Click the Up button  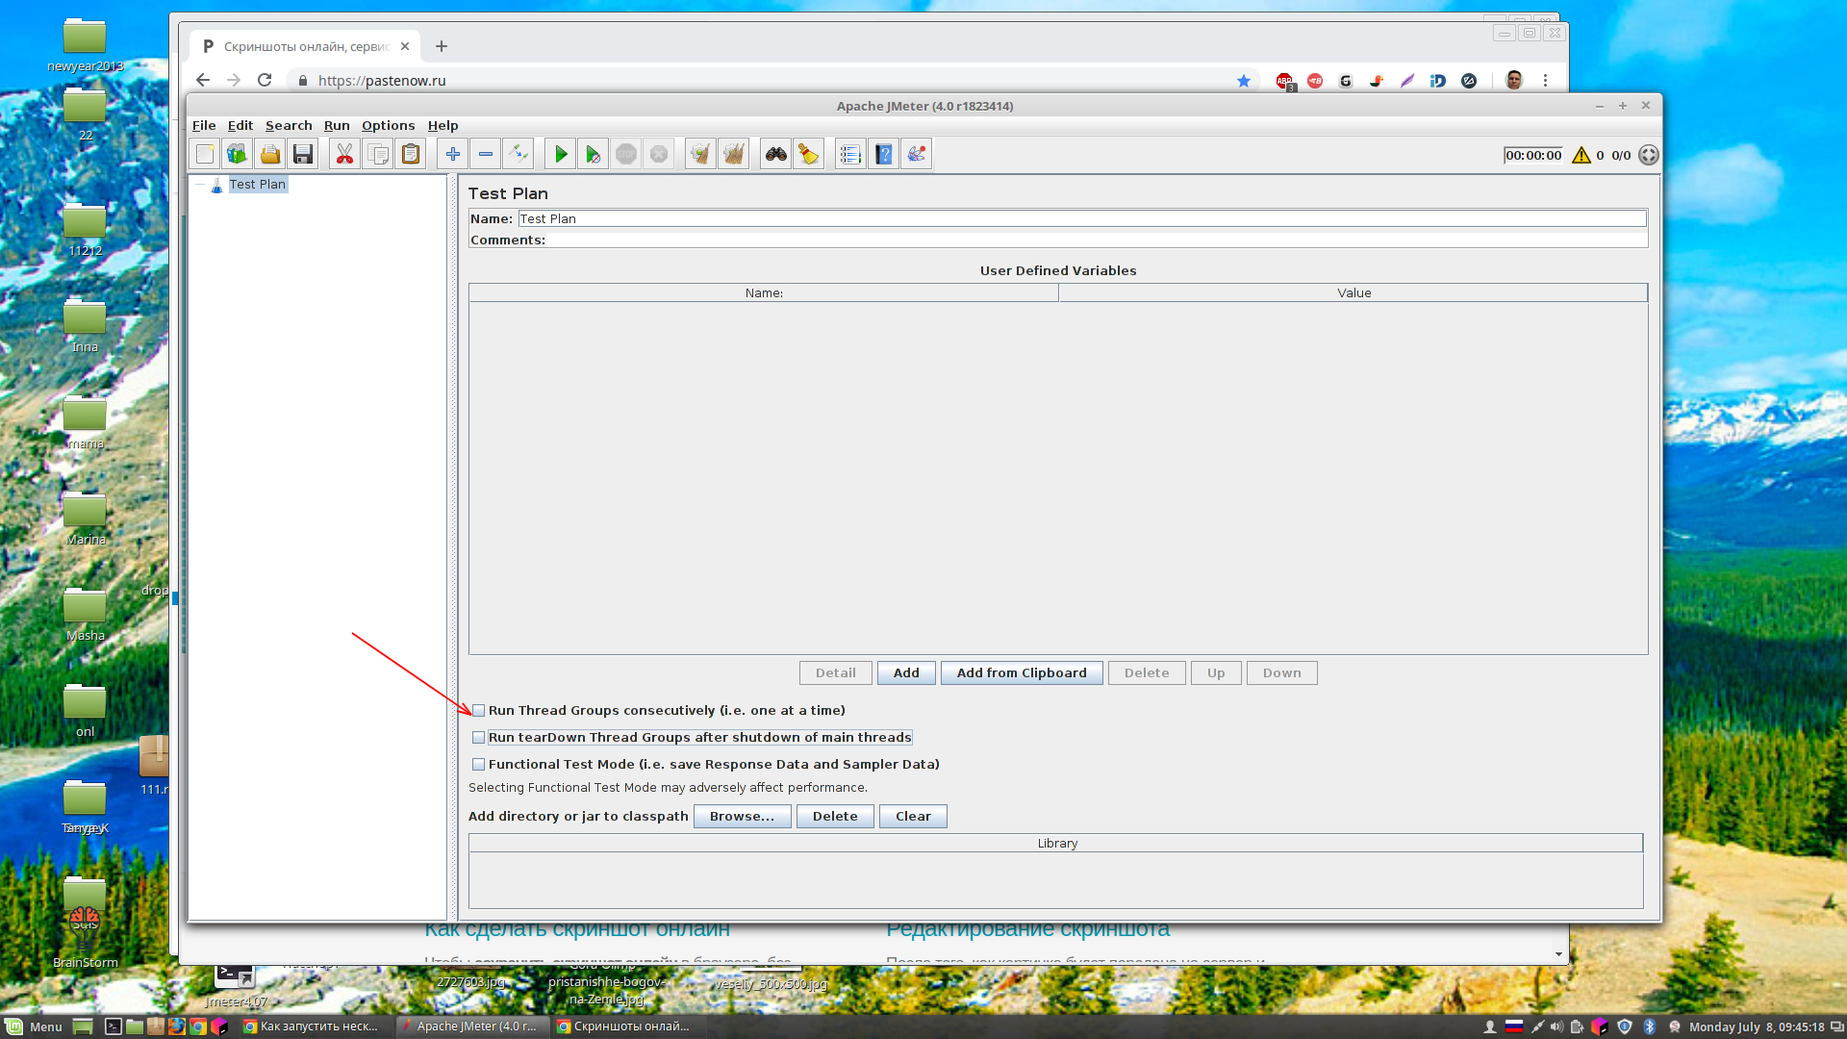point(1216,673)
